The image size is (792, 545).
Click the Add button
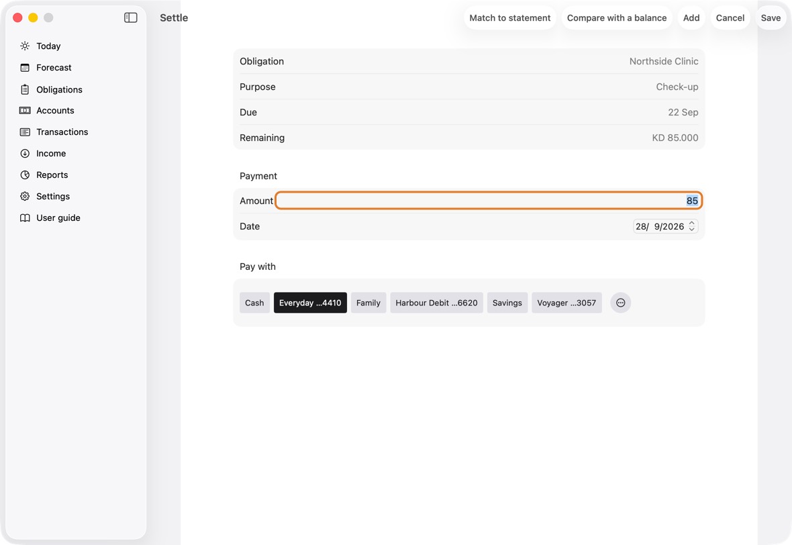pyautogui.click(x=691, y=17)
